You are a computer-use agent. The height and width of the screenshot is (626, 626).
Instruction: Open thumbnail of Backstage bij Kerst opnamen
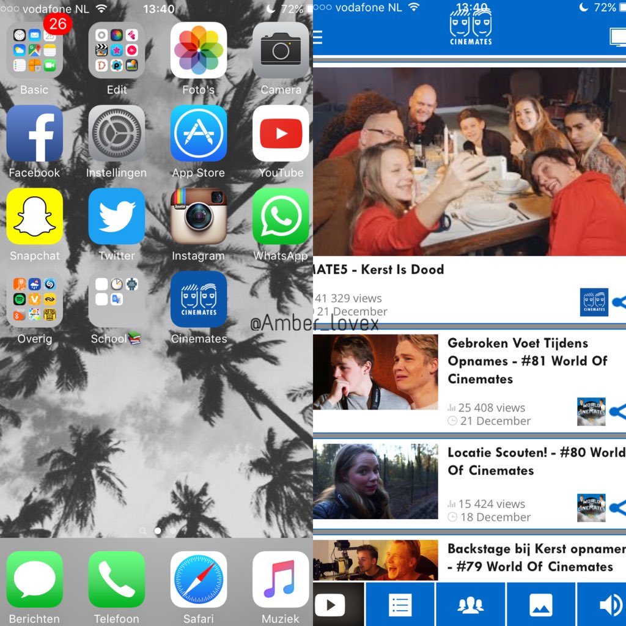375,560
